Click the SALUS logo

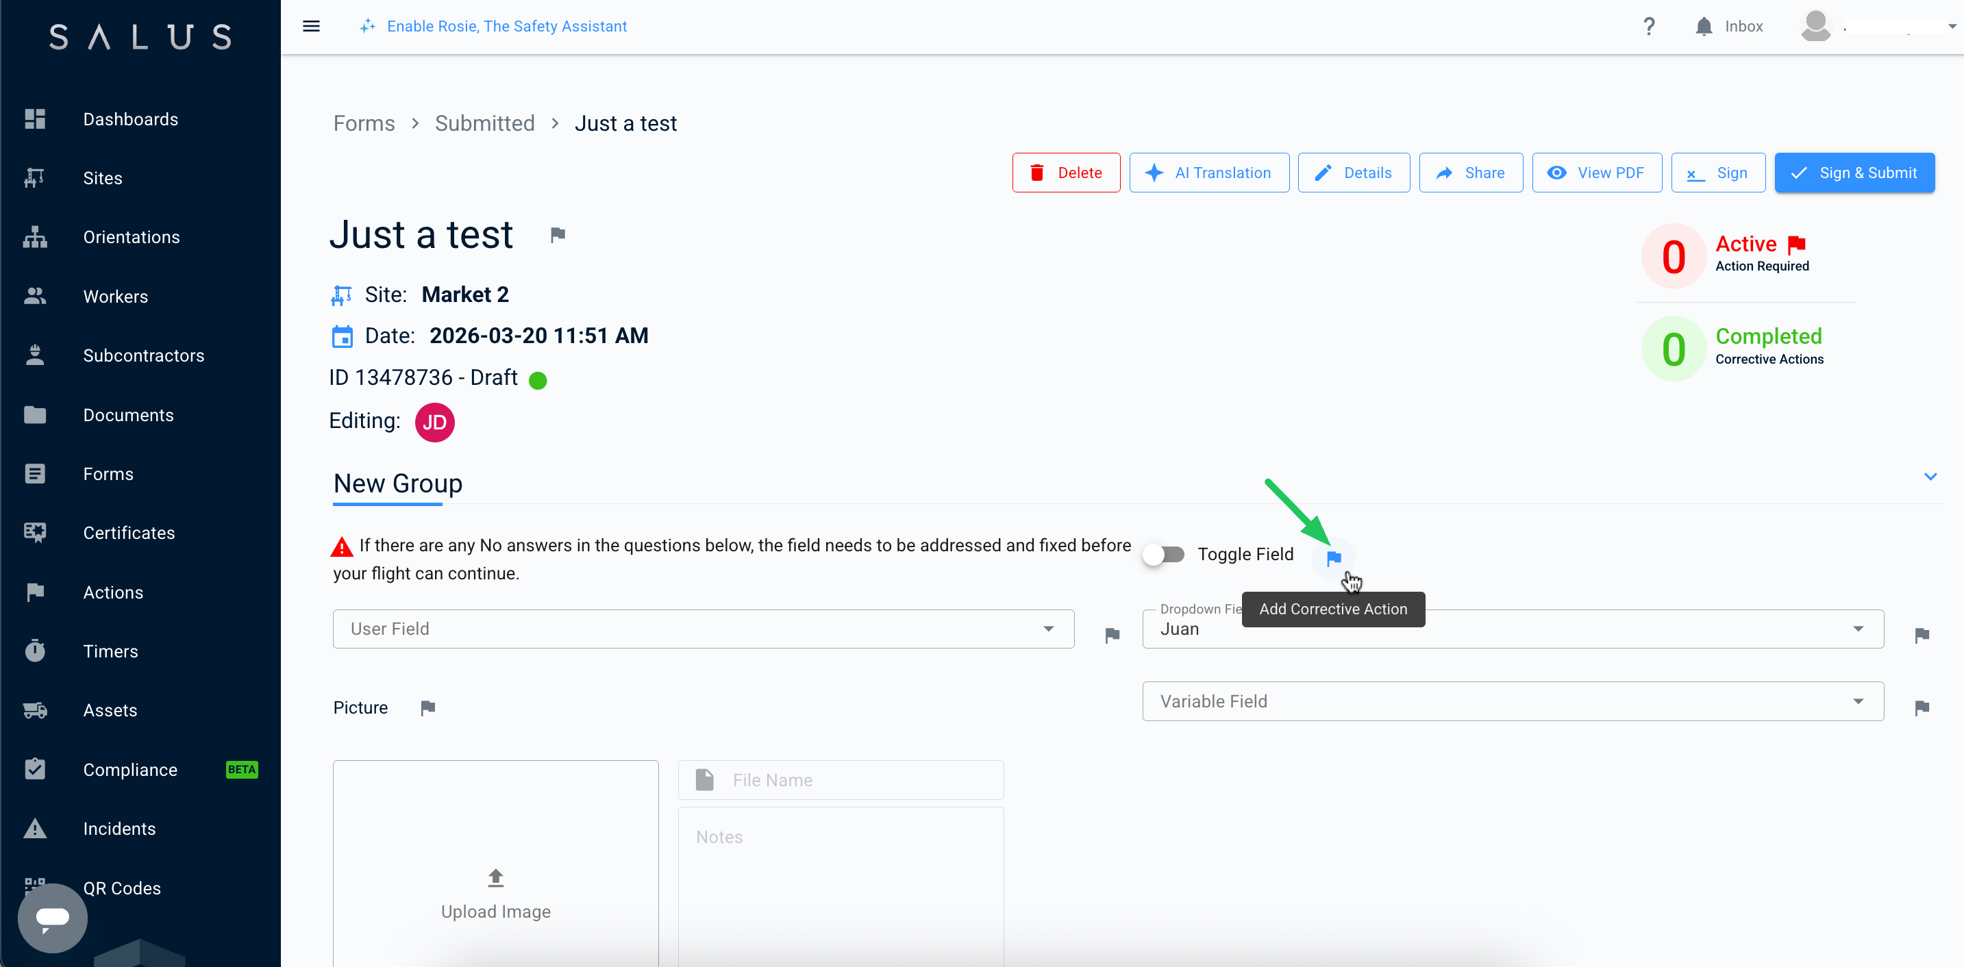point(140,36)
